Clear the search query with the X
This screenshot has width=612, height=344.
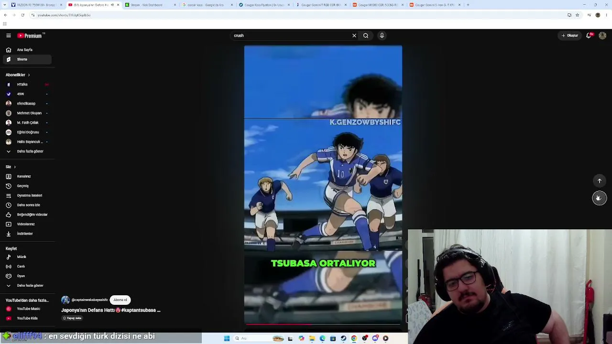(x=354, y=35)
